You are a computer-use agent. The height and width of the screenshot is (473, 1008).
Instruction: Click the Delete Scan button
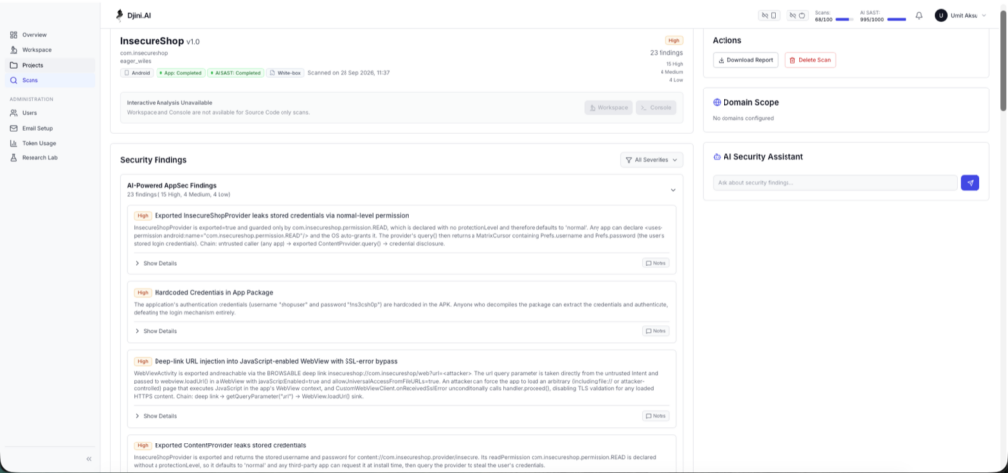click(x=810, y=60)
